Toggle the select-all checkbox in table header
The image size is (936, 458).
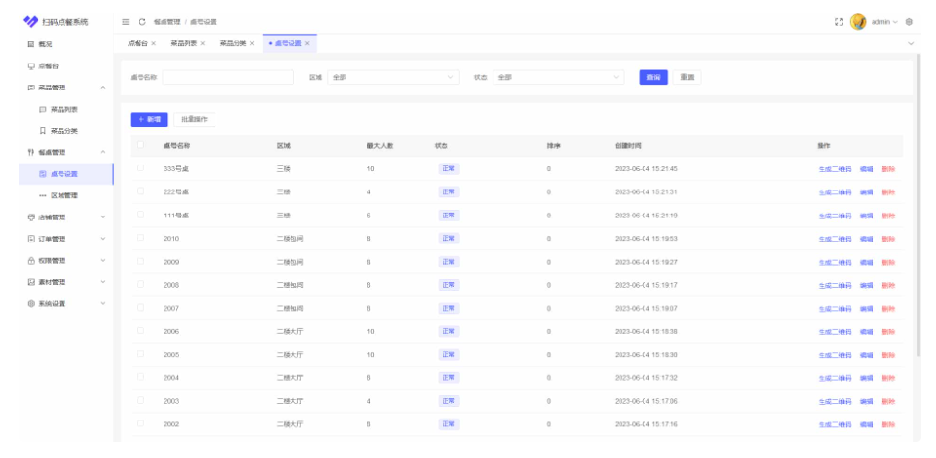tap(140, 145)
